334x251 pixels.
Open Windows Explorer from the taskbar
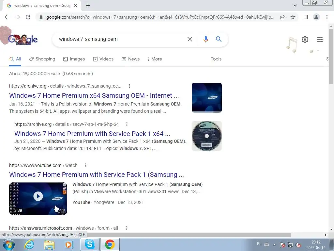(x=49, y=244)
